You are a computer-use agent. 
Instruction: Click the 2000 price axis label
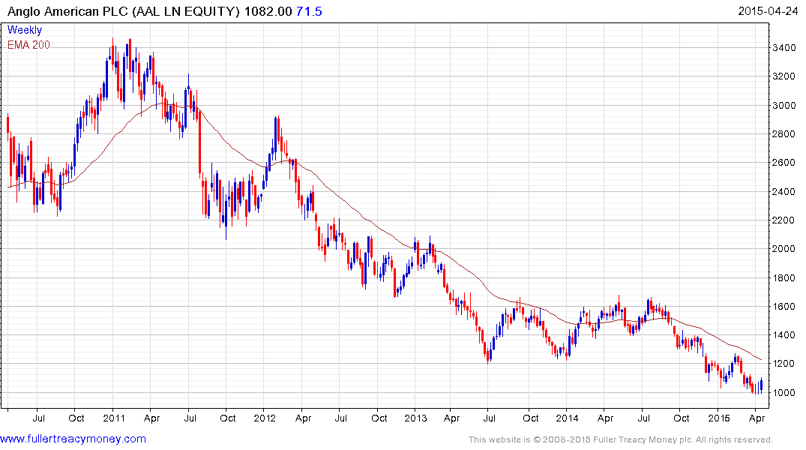(784, 249)
